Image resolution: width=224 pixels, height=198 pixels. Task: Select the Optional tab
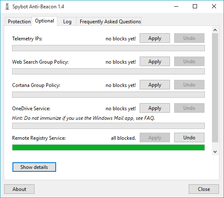44,21
